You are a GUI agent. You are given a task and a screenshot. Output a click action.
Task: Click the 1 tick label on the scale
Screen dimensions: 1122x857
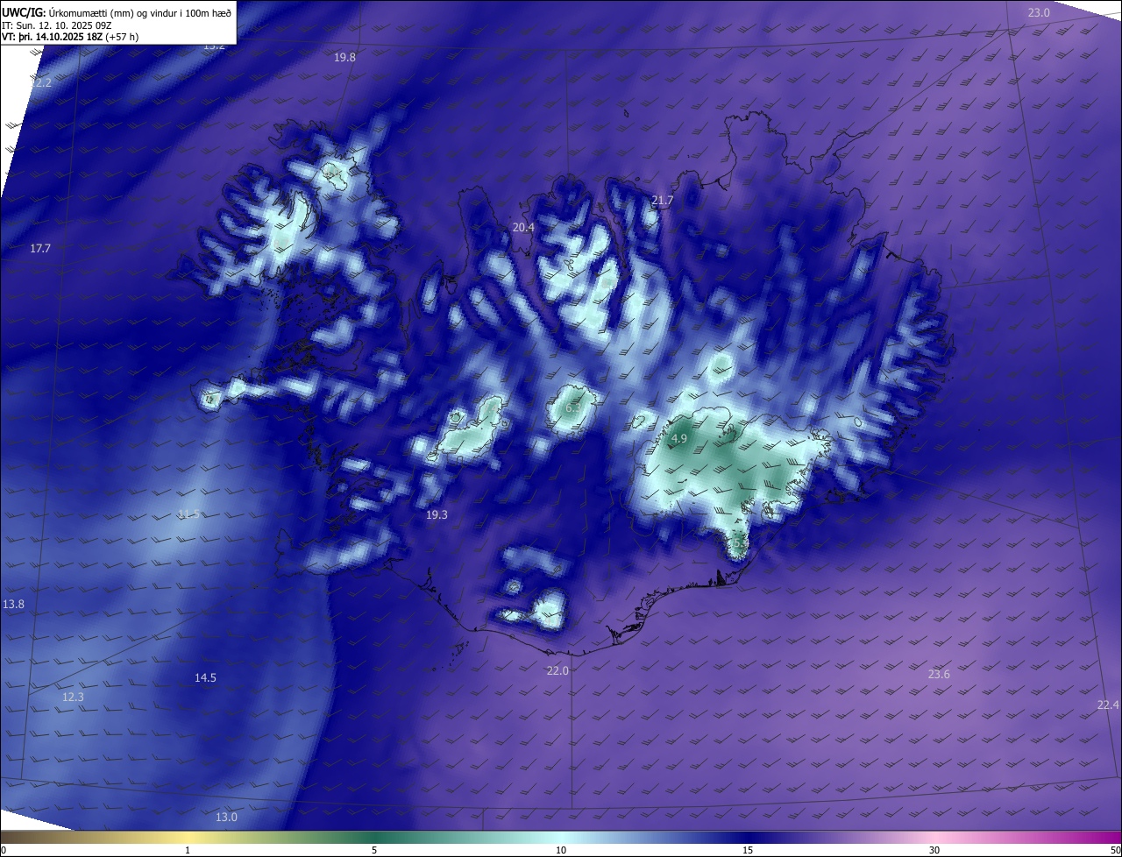point(188,851)
